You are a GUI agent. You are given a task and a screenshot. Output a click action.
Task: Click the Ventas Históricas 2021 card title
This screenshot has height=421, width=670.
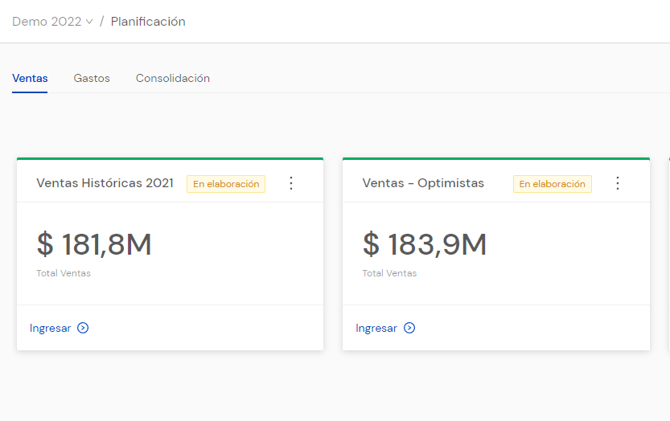(105, 183)
